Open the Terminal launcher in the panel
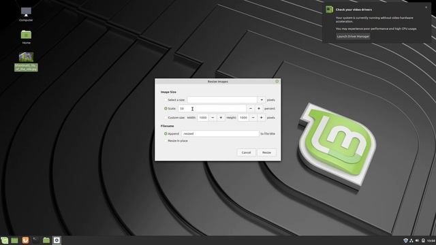 click(35, 240)
